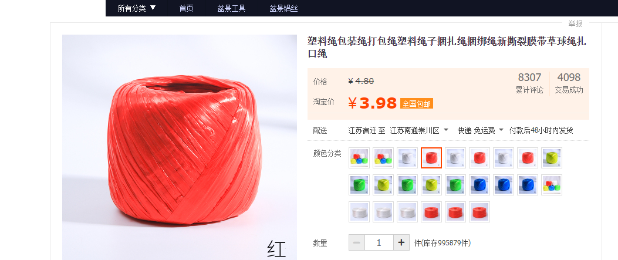The image size is (618, 260).
Task: Expand the 快递 免运费 shipping dropdown
Action: point(481,130)
